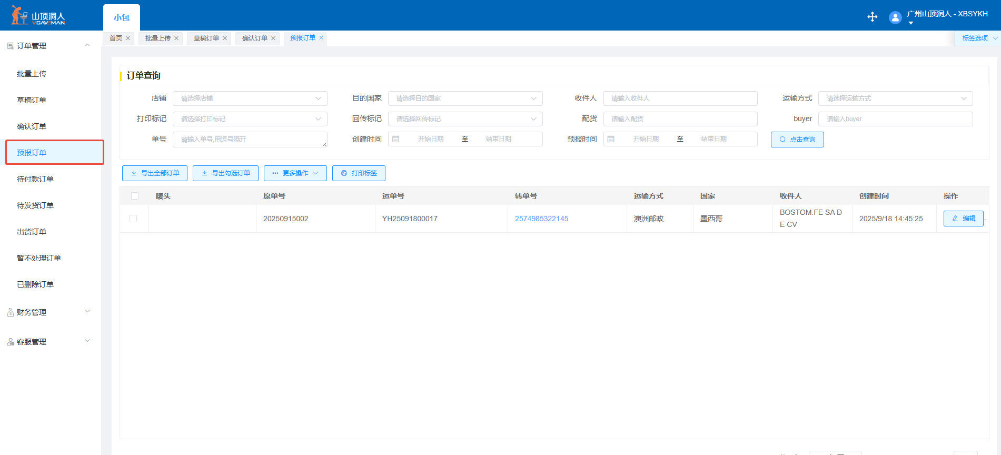Check the row checkbox for order 20250915002
1001x455 pixels.
133,219
